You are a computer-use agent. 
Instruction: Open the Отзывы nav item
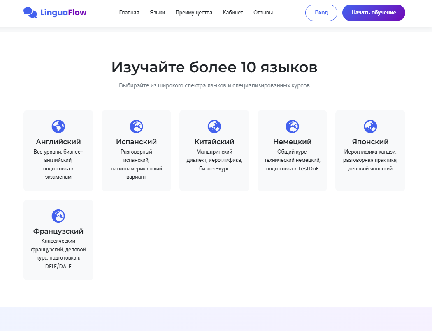(x=263, y=13)
